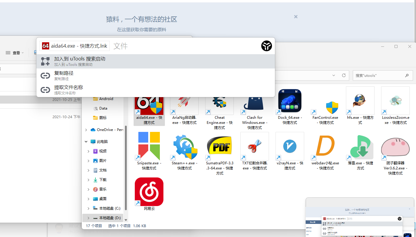The image size is (416, 237).
Task: Click the 17 个项目 status text
Action: coord(94,226)
